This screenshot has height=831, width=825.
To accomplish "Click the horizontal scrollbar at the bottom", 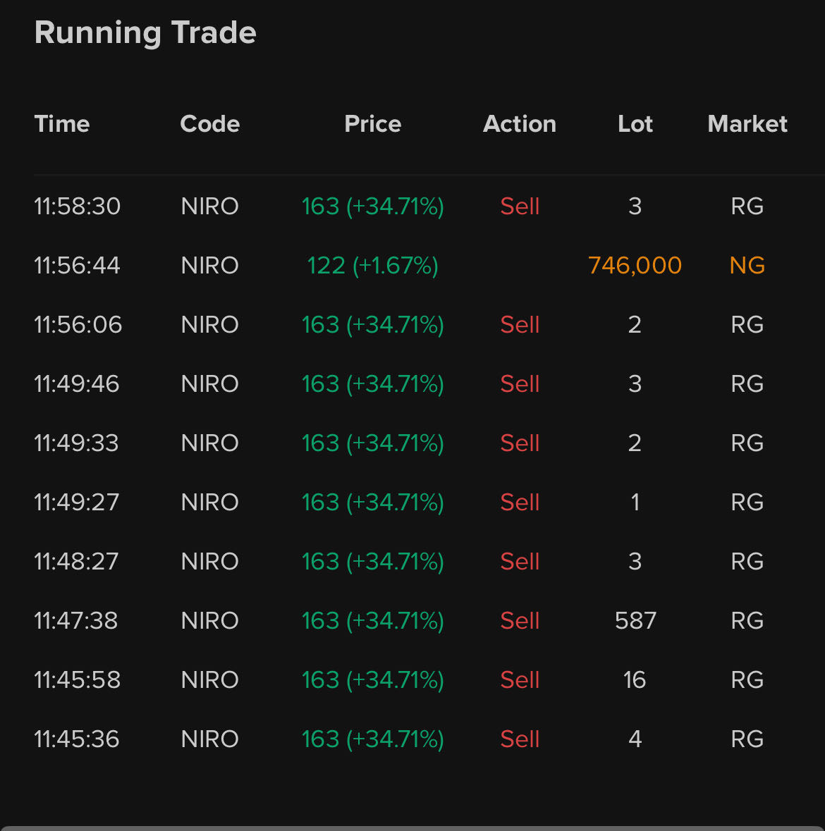I will pyautogui.click(x=412, y=826).
